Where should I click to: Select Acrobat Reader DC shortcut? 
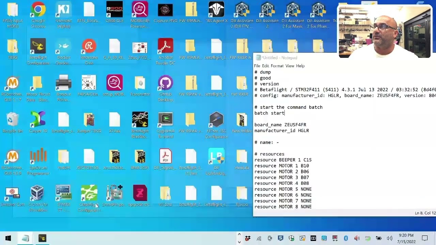tap(166, 51)
